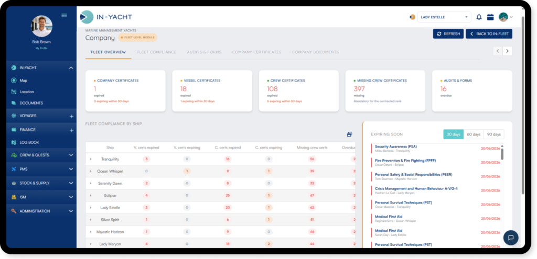Click the FINANCE card icon
This screenshot has height=259, width=537.
point(14,130)
